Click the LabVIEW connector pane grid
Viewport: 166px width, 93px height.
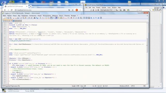[x=156, y=9]
